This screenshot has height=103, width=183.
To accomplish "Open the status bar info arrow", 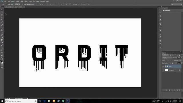I will pos(27,98).
